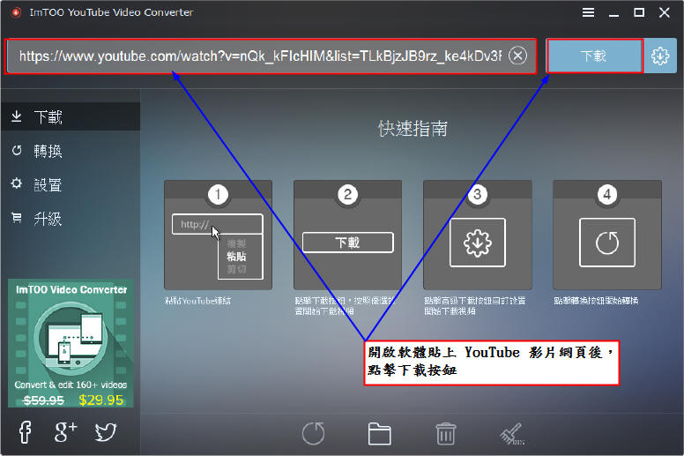
Task: Click the broom clear-list icon
Action: click(511, 433)
